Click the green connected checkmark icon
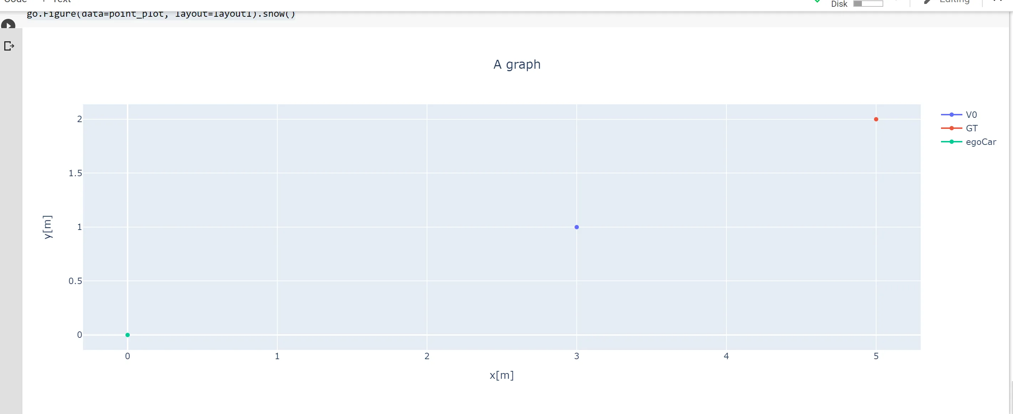This screenshot has width=1013, height=414. coord(817,1)
